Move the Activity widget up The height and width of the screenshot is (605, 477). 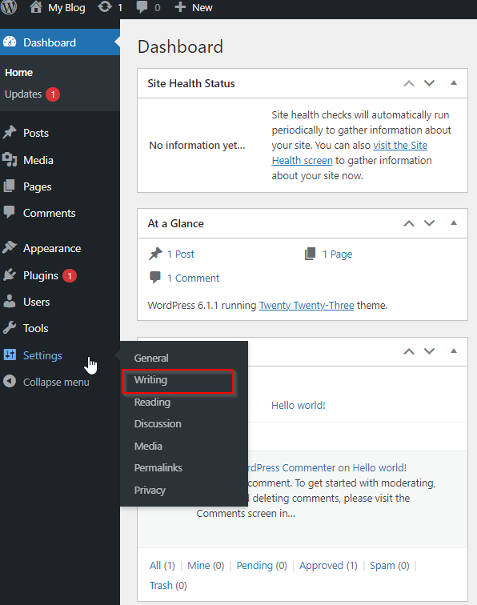(x=409, y=351)
